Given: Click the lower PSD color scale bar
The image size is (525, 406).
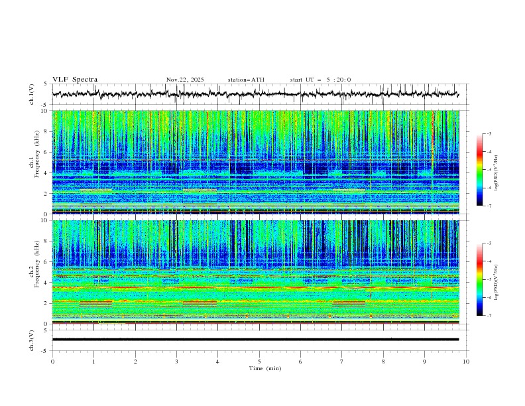Looking at the screenshot, I should coord(480,279).
